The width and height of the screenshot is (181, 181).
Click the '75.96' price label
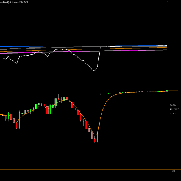(173, 105)
